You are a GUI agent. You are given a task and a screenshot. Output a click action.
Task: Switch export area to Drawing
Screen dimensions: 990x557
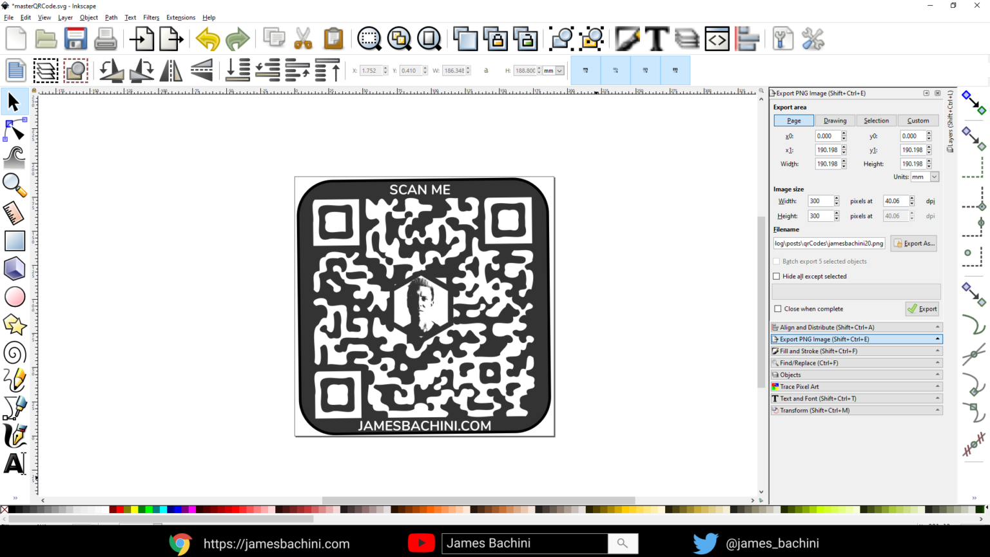[835, 121]
